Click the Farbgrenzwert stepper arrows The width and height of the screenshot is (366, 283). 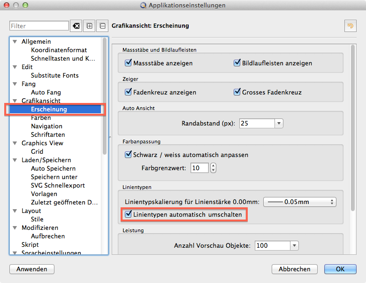213,168
